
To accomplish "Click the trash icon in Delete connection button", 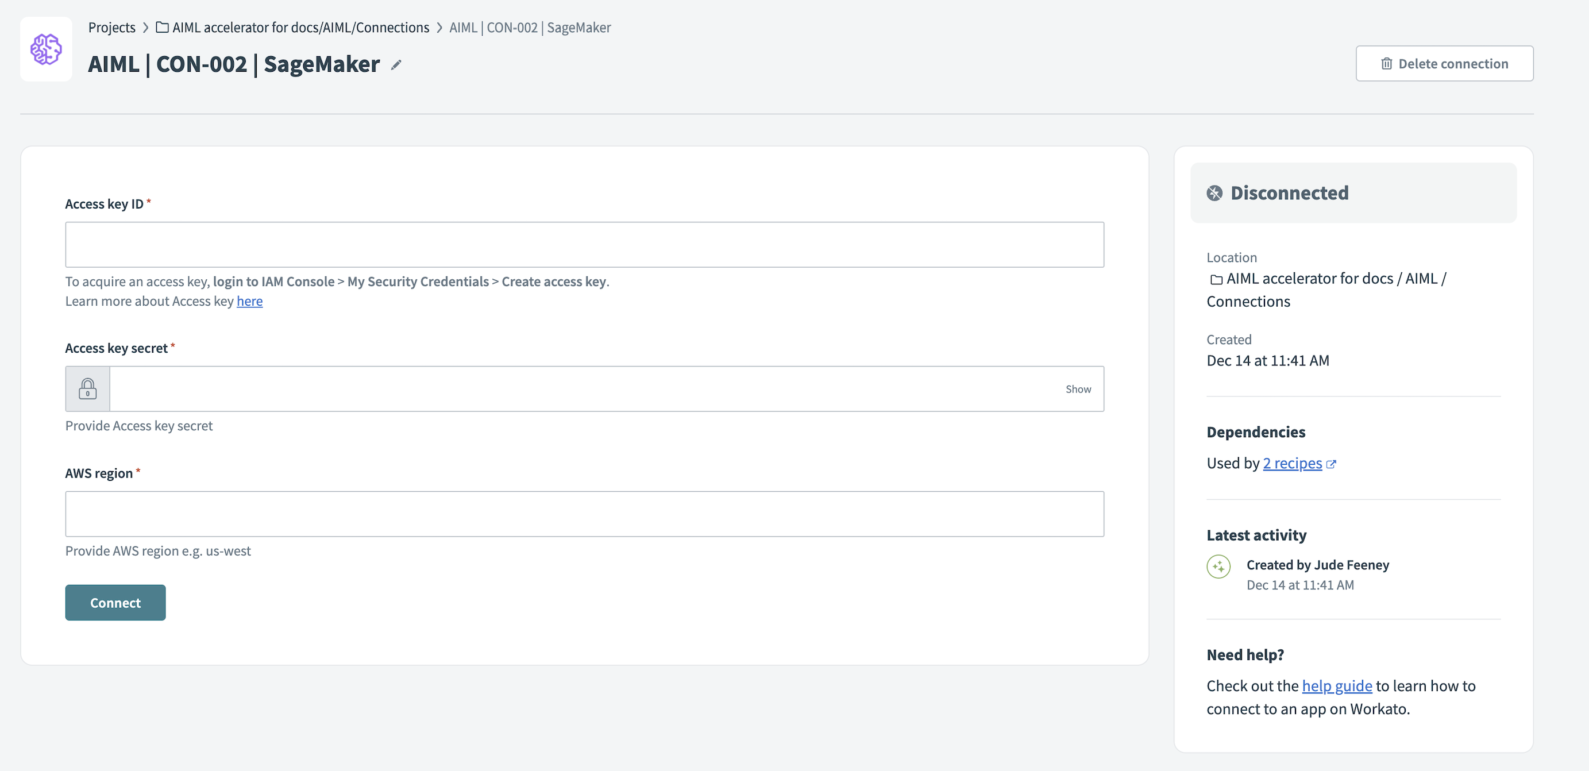I will [x=1386, y=63].
